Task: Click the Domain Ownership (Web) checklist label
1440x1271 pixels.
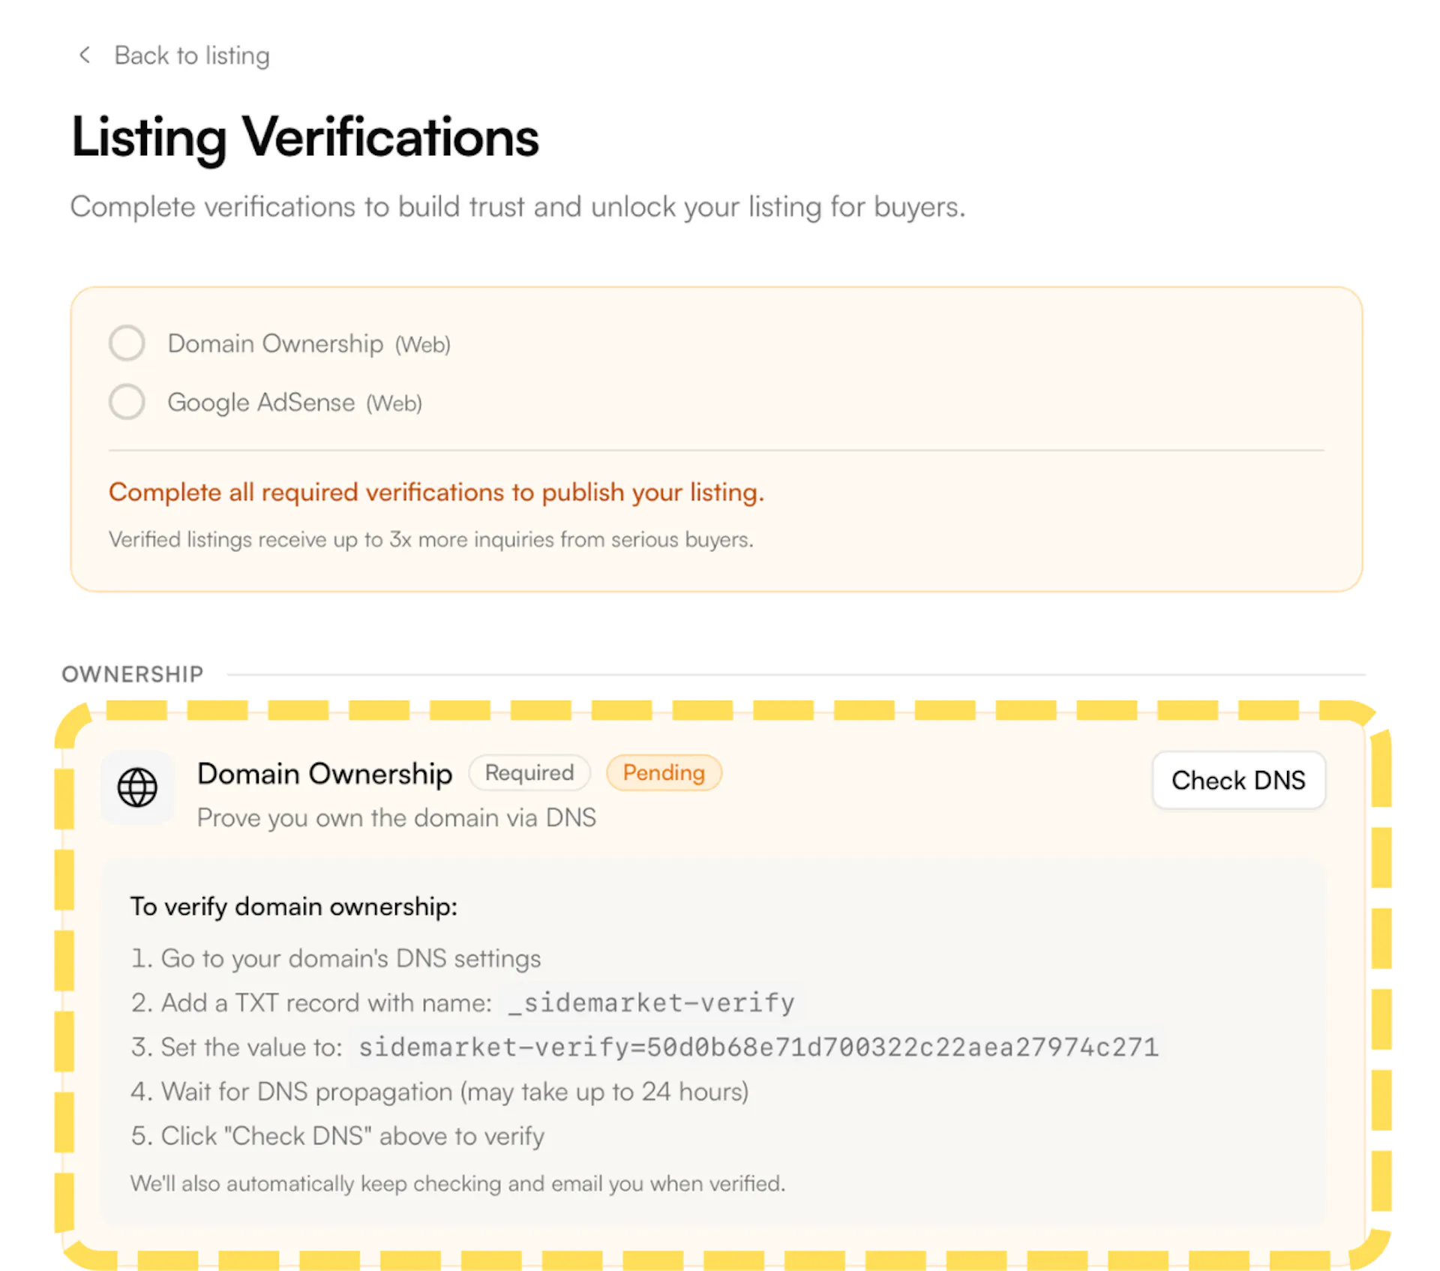Action: [308, 343]
